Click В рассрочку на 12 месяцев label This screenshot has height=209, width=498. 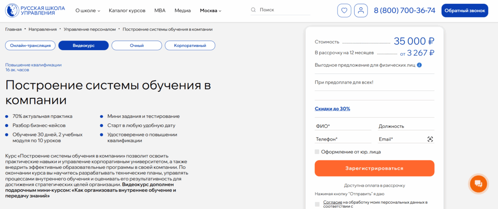344,52
